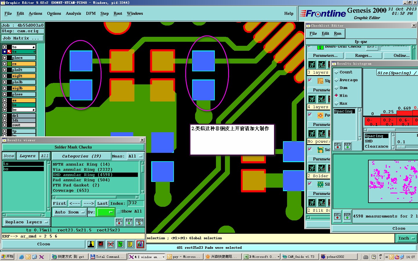Open the Job Matrix selector

click(x=23, y=38)
